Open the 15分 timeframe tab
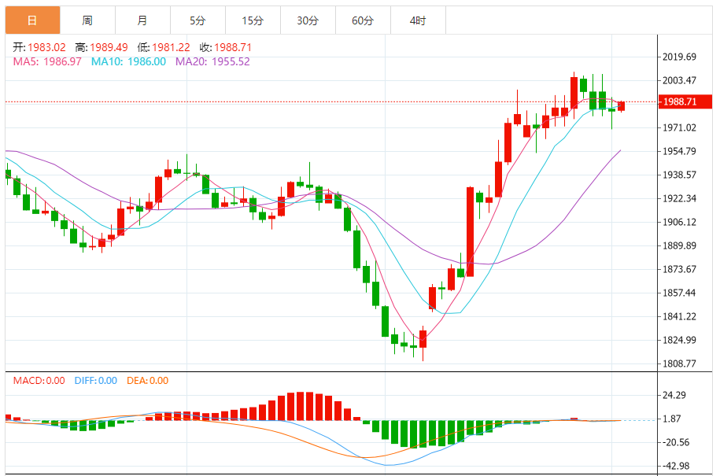This screenshot has height=476, width=720. pyautogui.click(x=253, y=20)
